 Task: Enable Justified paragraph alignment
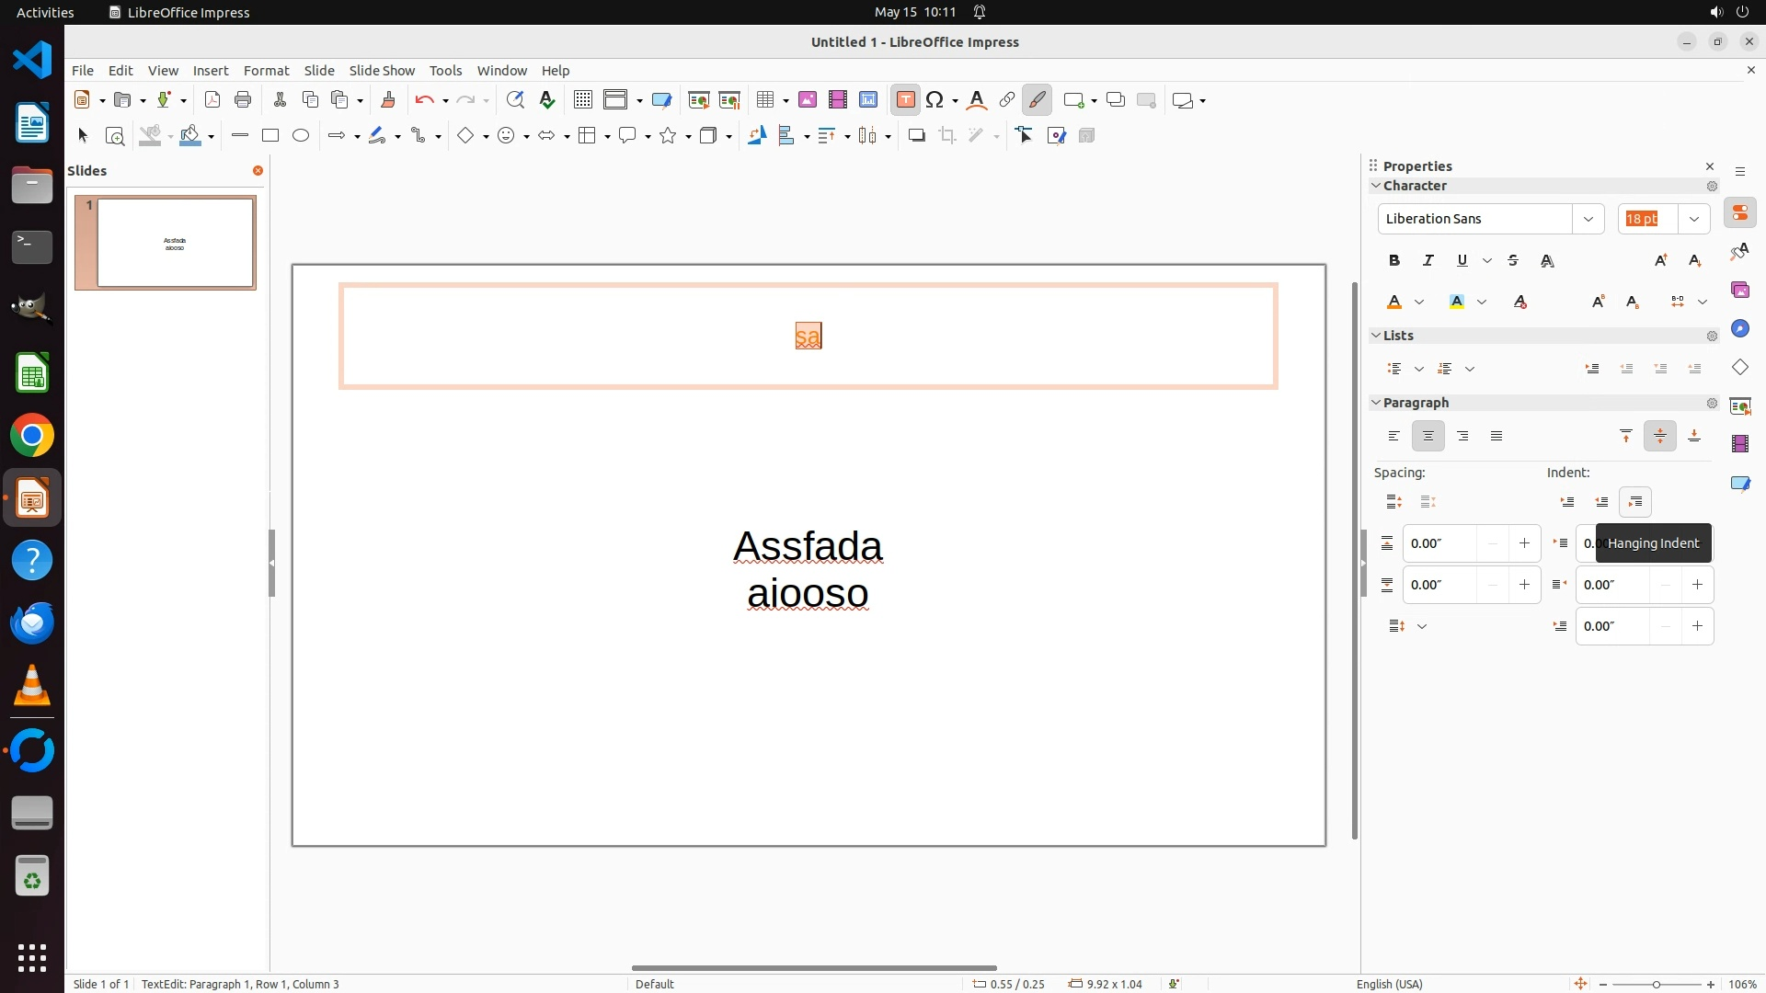(x=1497, y=436)
